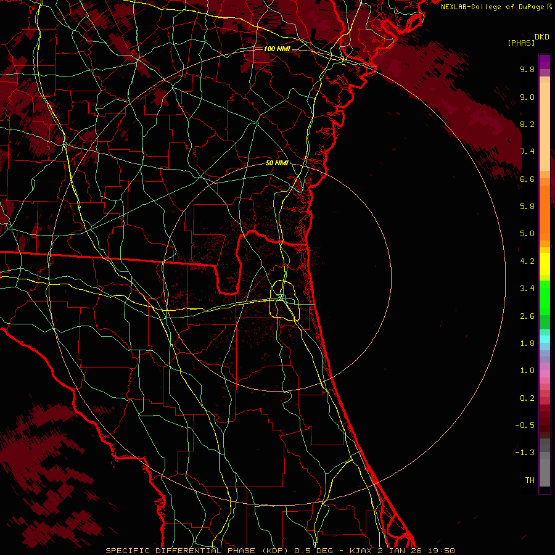Click the 4.2 value on the color scale
This screenshot has height=555, width=555.
(x=527, y=261)
